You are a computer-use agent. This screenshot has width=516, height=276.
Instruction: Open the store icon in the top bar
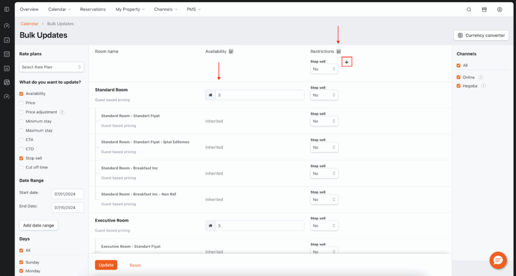click(x=484, y=10)
